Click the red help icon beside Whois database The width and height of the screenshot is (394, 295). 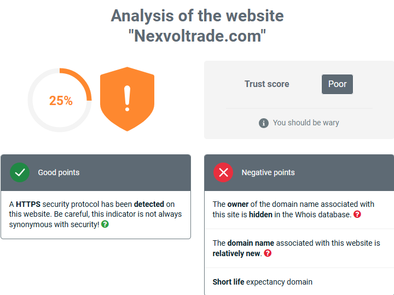pos(357,215)
